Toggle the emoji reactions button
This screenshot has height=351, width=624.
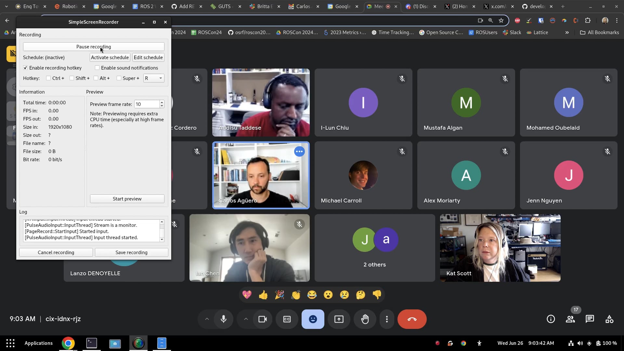click(313, 319)
